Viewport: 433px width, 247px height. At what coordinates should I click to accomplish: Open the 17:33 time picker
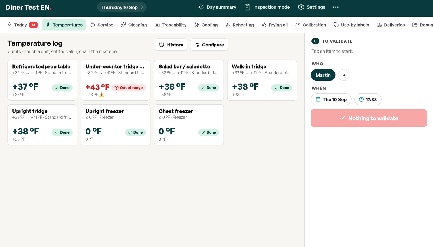click(x=368, y=99)
